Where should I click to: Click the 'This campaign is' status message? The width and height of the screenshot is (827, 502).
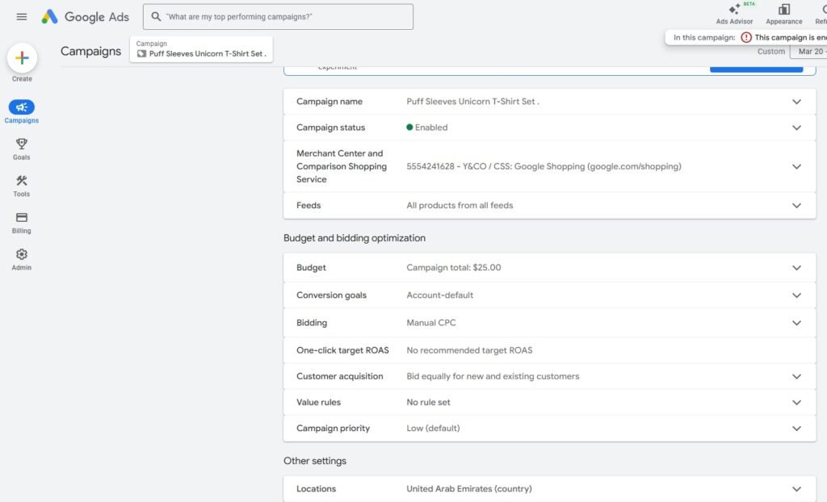(x=790, y=37)
